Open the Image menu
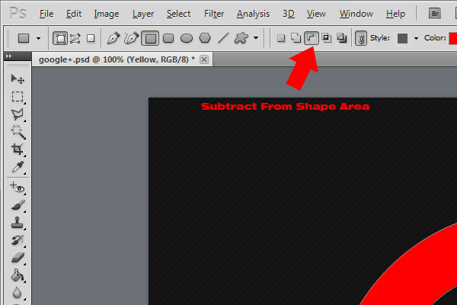457x305 pixels. (x=107, y=14)
